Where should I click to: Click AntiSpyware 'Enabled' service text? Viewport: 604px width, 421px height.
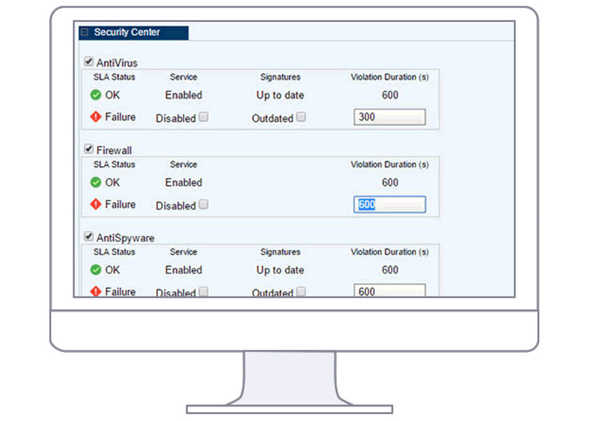pos(183,269)
